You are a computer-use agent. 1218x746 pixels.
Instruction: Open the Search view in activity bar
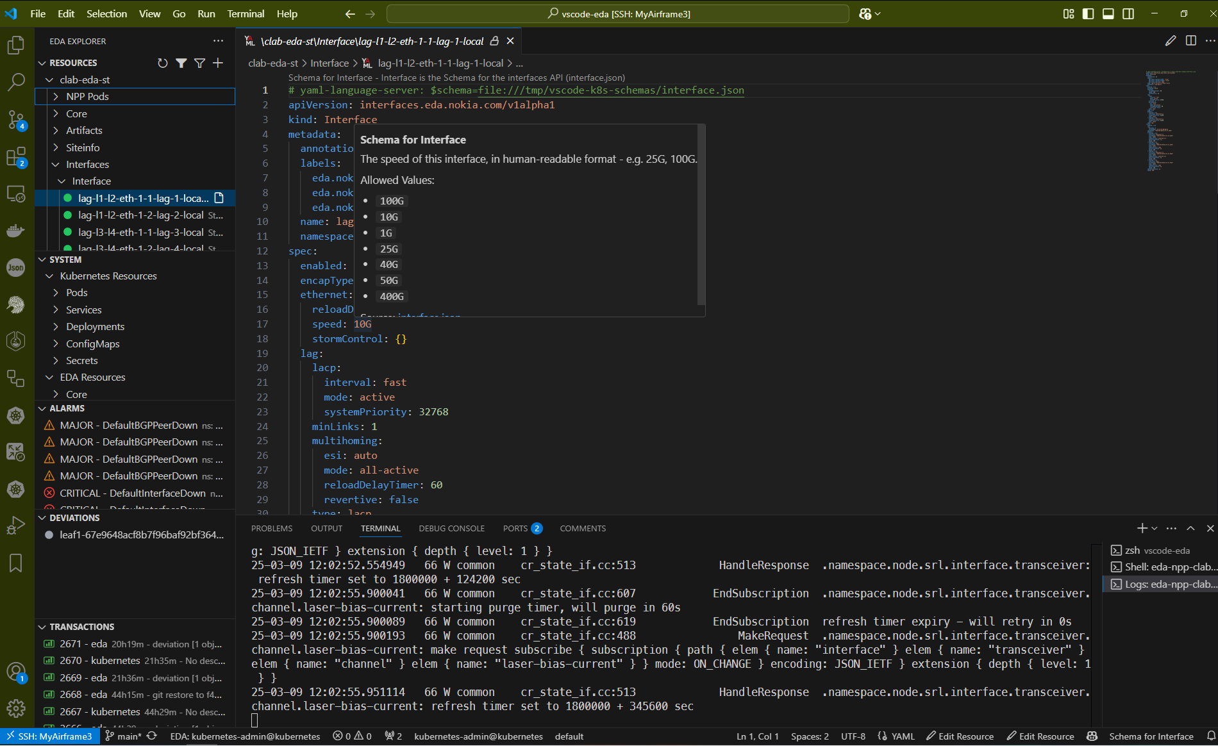[16, 82]
